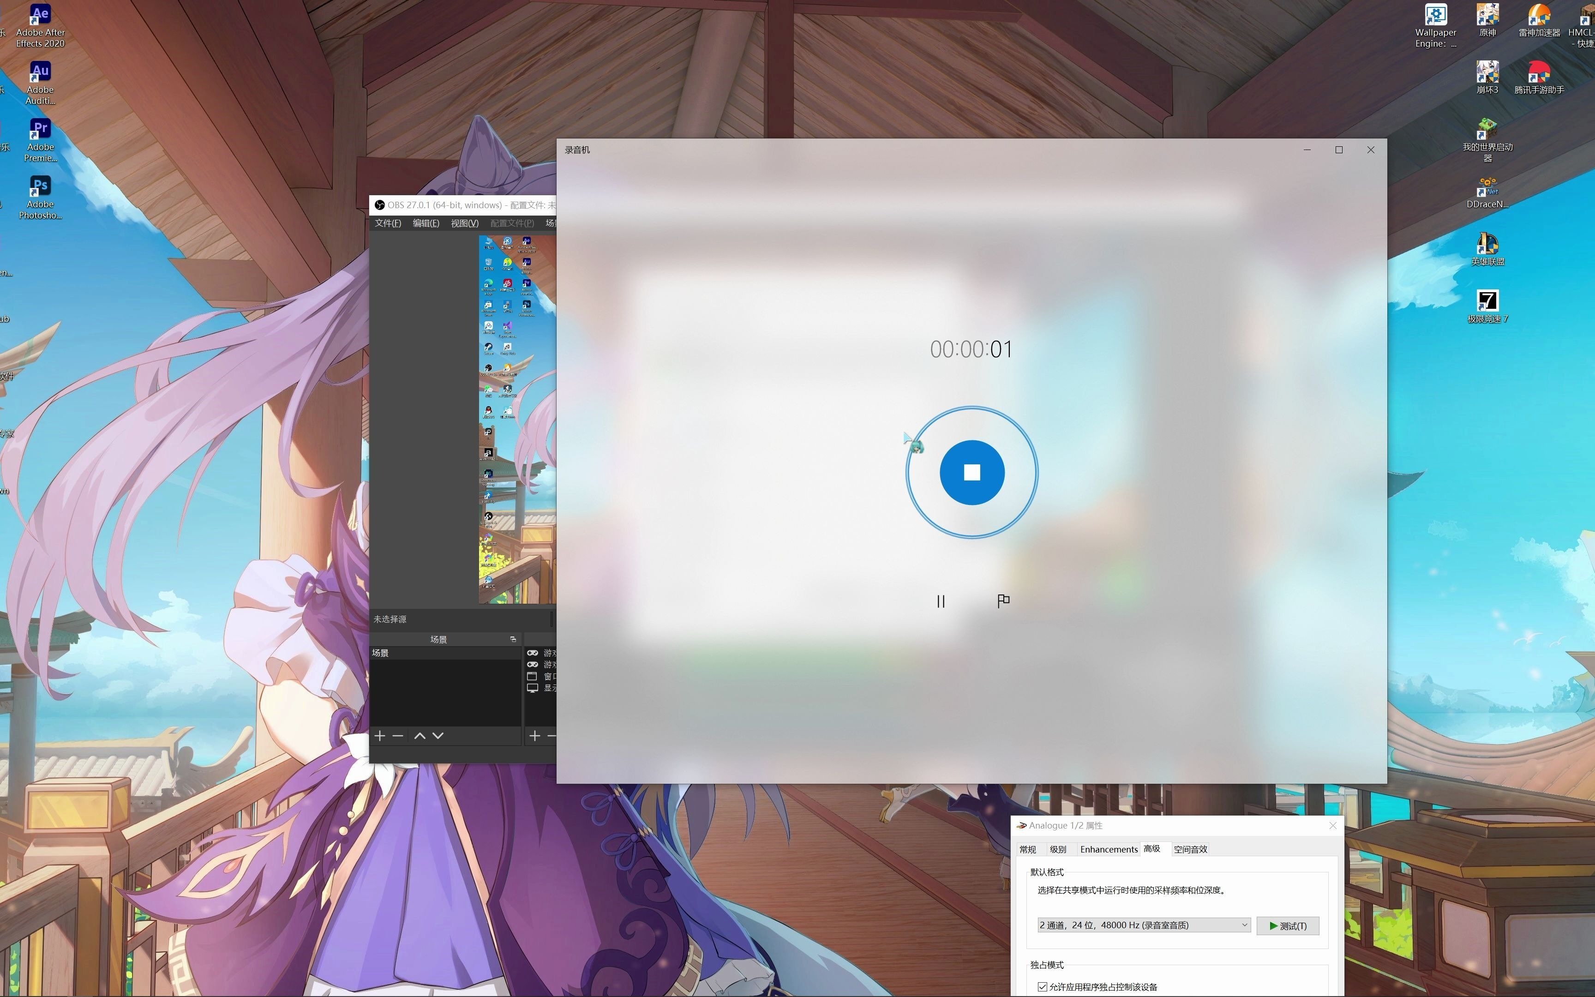Add a new scene in OBS
The image size is (1595, 997).
[x=380, y=736]
